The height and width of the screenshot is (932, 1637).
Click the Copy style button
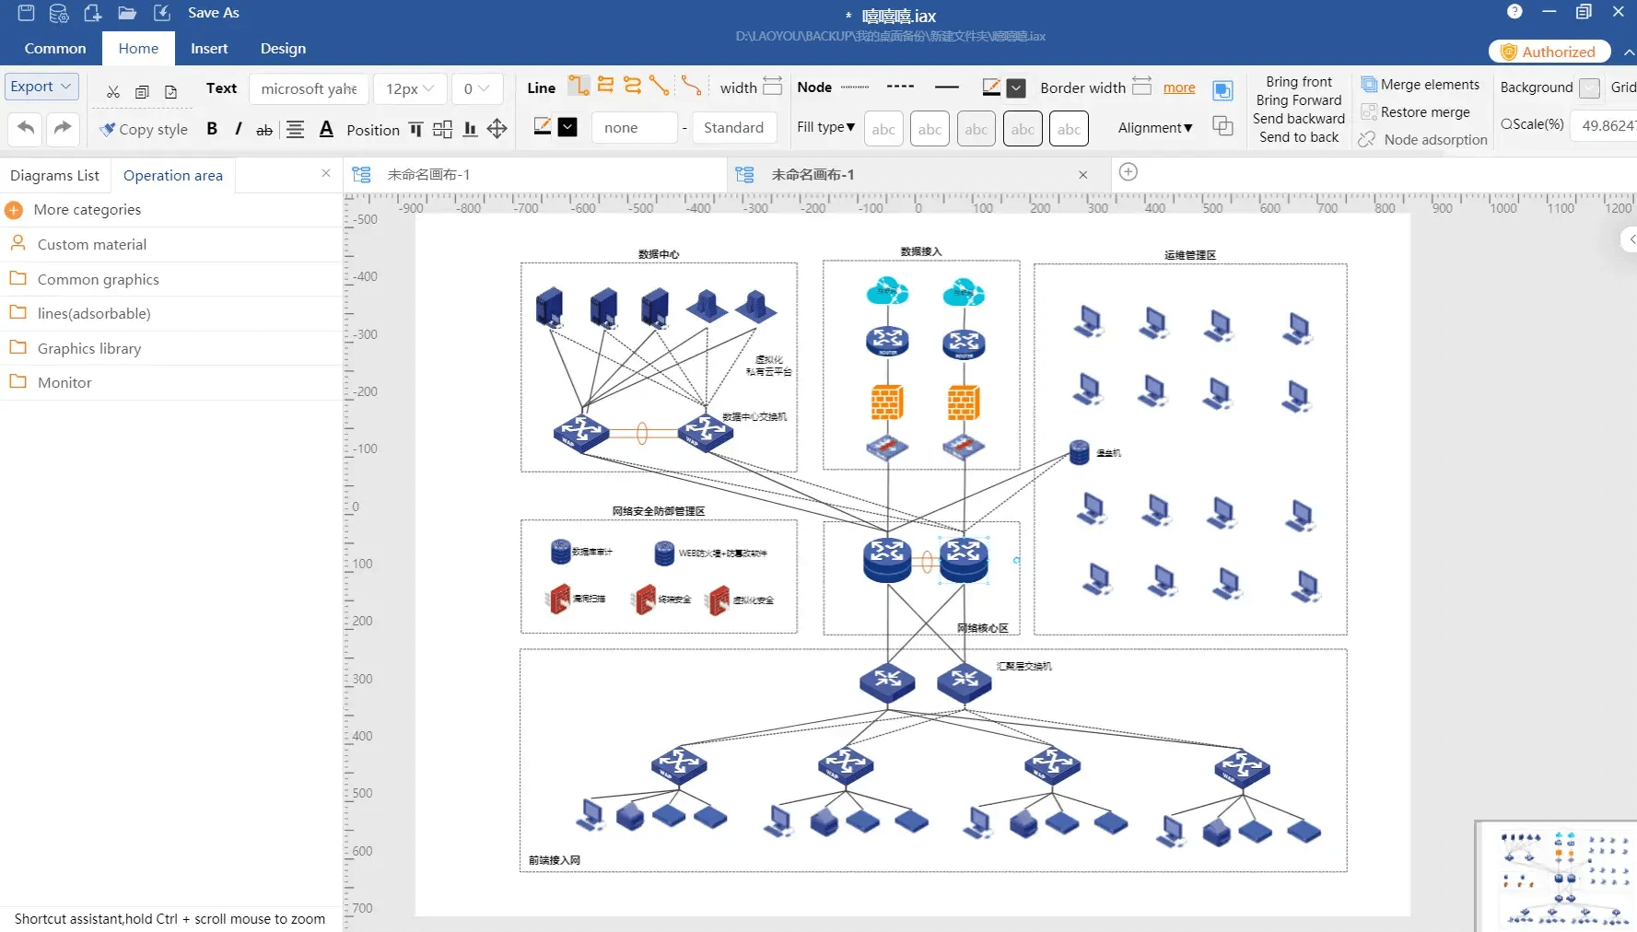[x=144, y=129]
